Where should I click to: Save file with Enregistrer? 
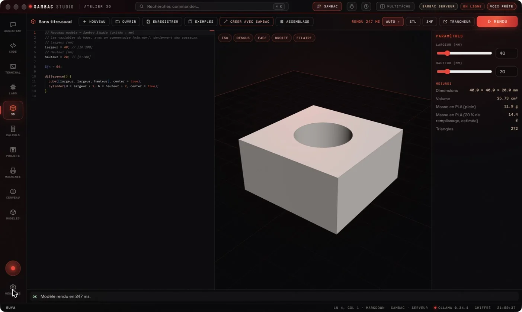(x=162, y=22)
